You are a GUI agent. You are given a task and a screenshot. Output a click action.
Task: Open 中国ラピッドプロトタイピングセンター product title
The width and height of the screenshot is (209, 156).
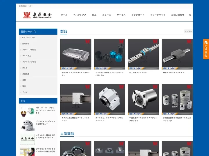tap(75, 74)
